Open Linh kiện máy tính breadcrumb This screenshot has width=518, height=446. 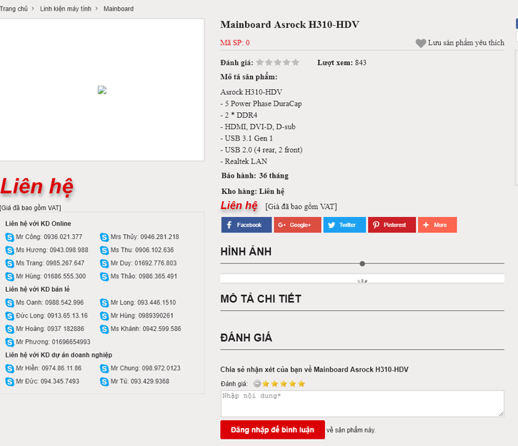pyautogui.click(x=66, y=9)
